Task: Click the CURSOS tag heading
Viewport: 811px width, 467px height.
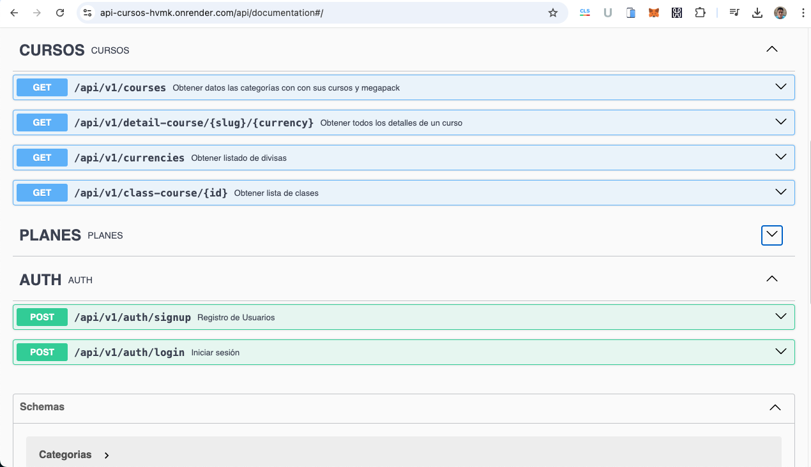Action: click(x=52, y=50)
